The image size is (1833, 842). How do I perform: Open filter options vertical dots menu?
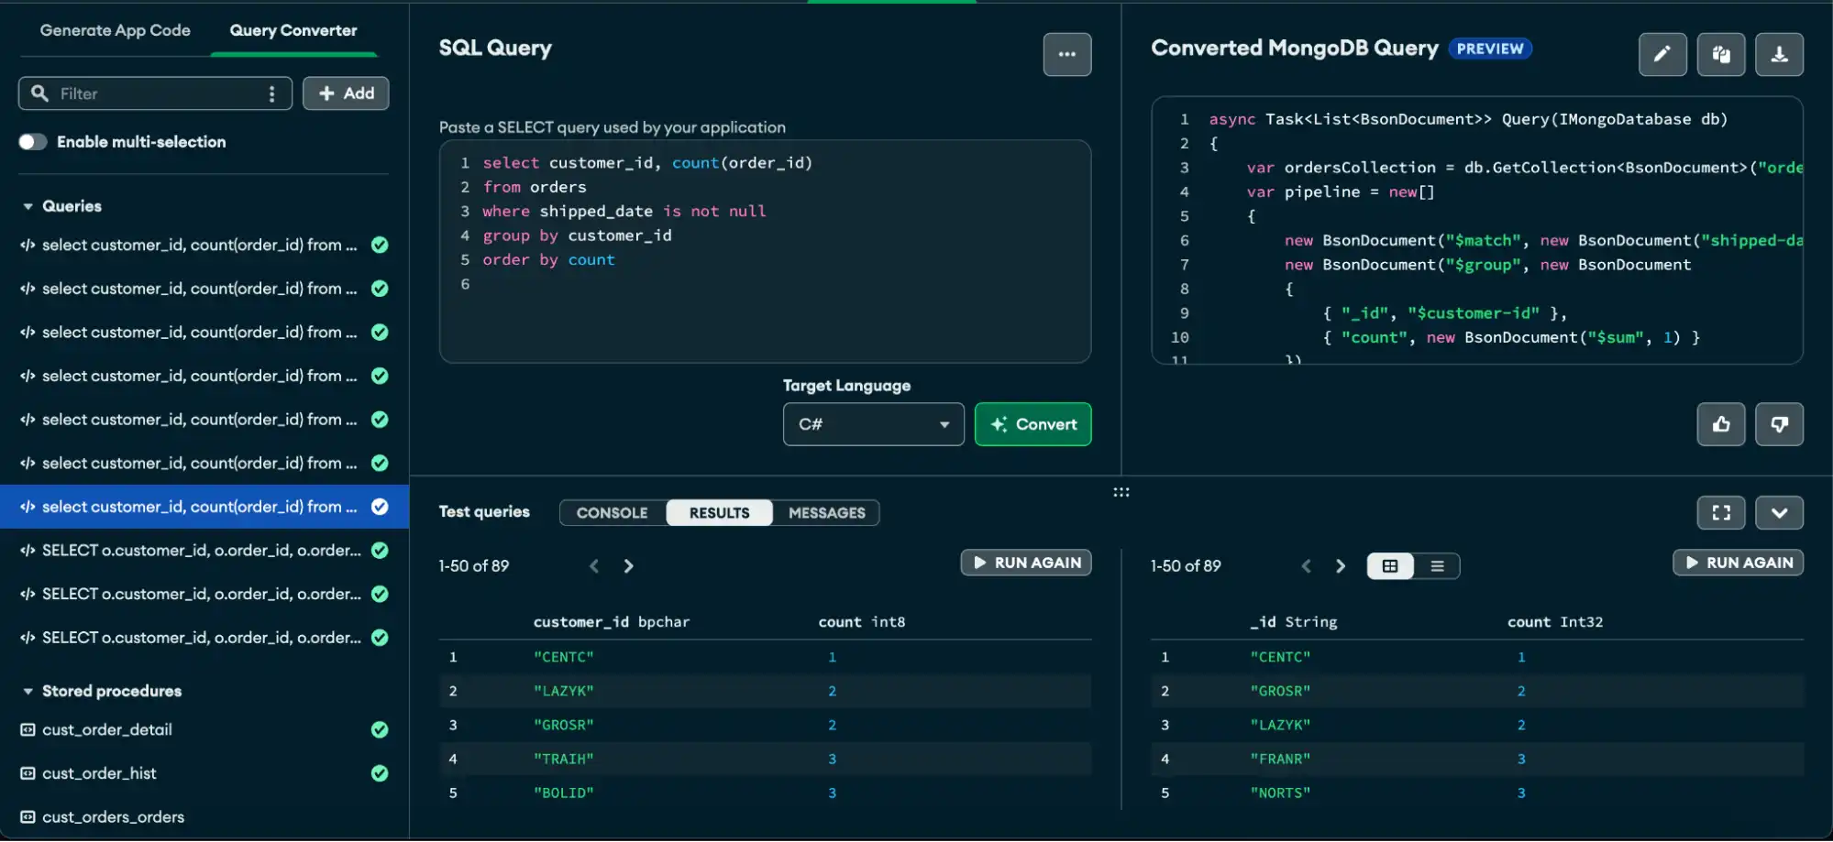click(x=271, y=93)
